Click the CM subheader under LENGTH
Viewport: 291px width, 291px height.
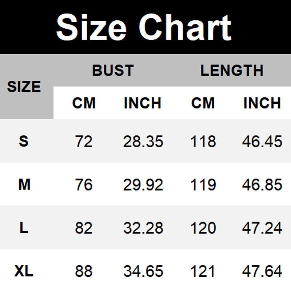[203, 103]
